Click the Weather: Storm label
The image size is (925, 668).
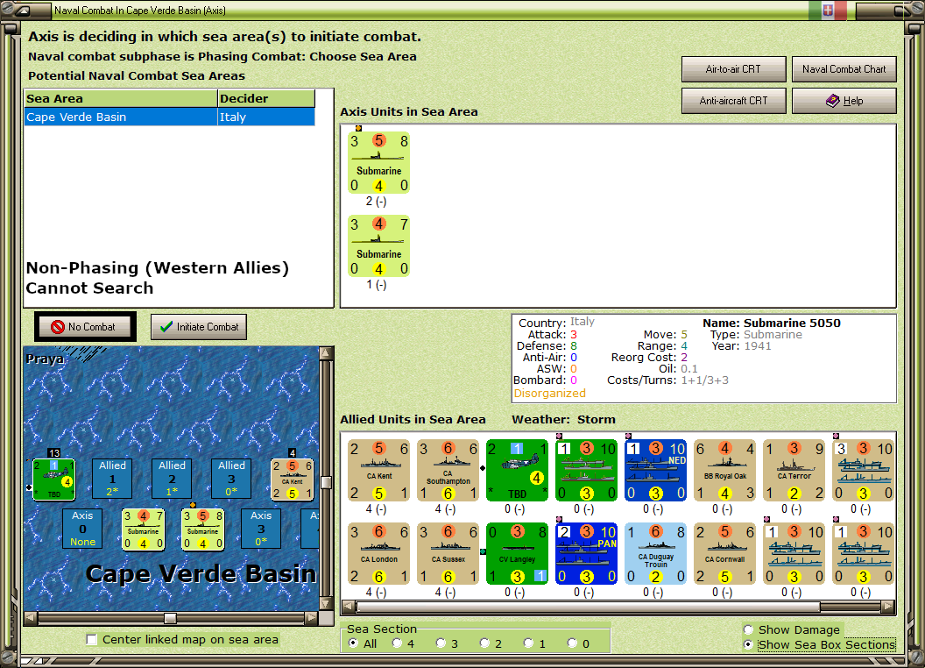563,419
